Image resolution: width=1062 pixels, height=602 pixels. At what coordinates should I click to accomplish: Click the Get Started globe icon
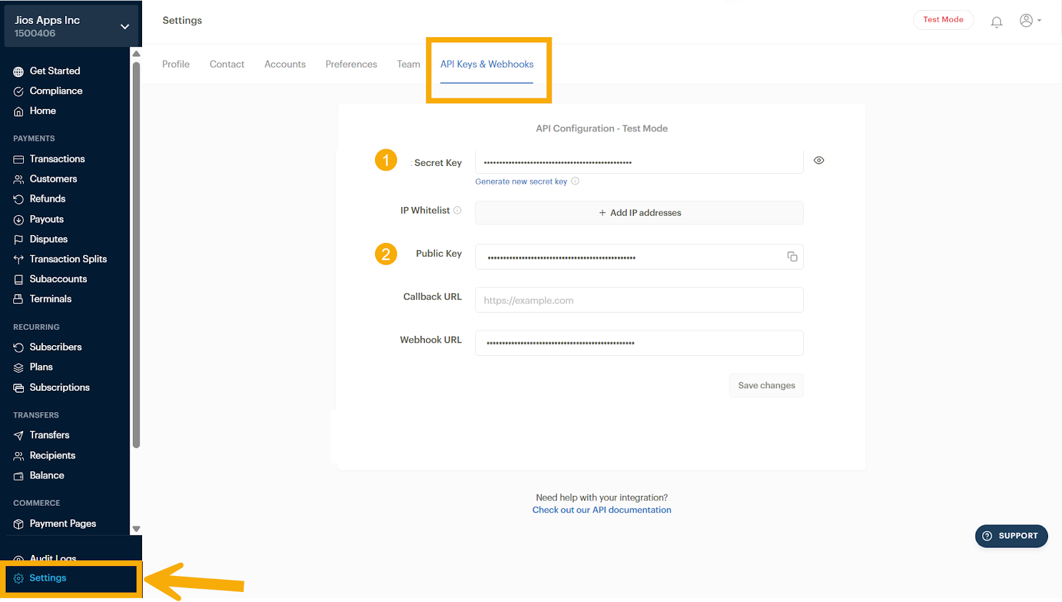pyautogui.click(x=19, y=72)
